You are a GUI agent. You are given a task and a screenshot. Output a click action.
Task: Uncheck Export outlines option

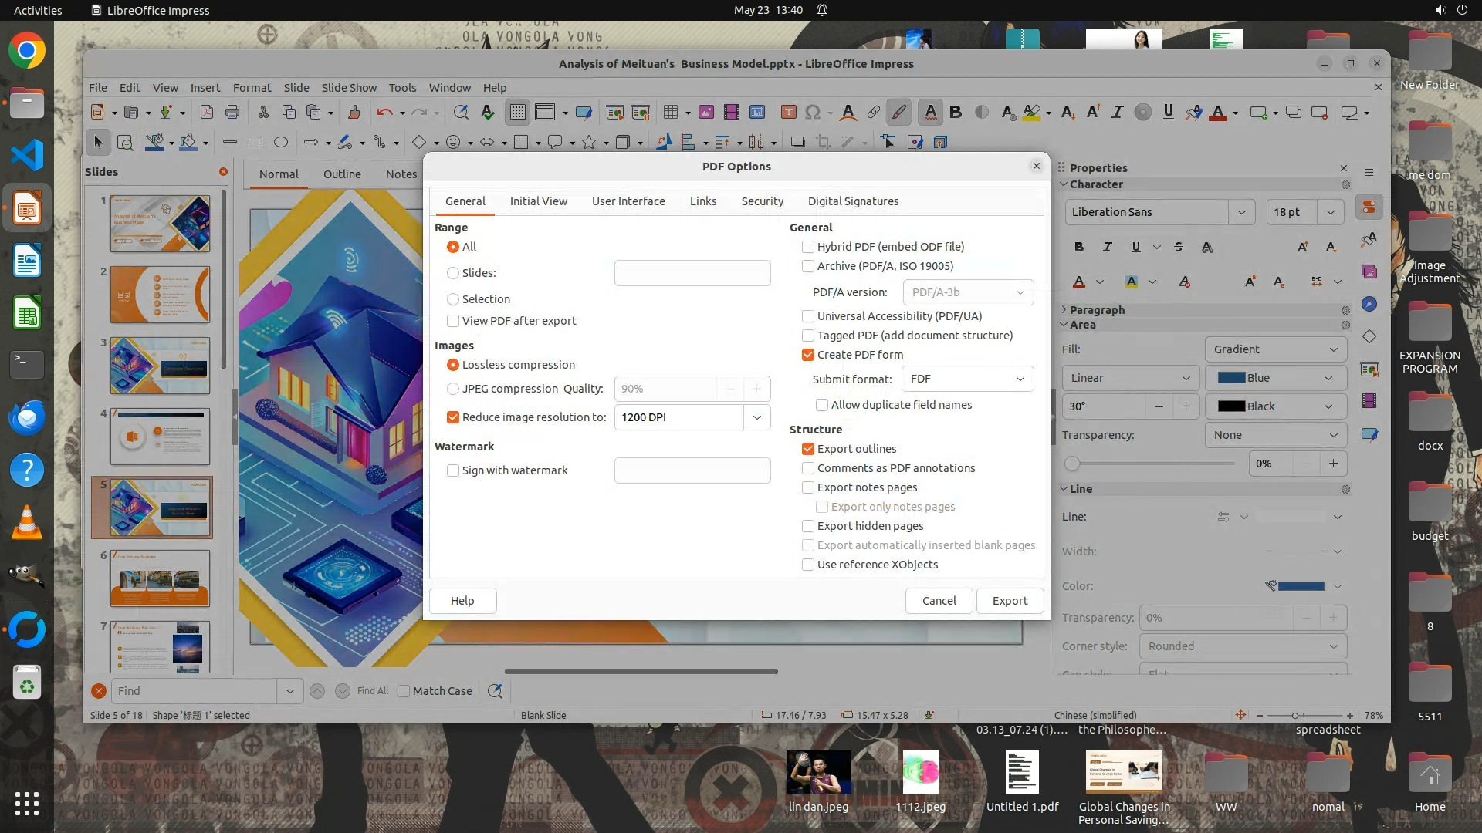(x=808, y=449)
